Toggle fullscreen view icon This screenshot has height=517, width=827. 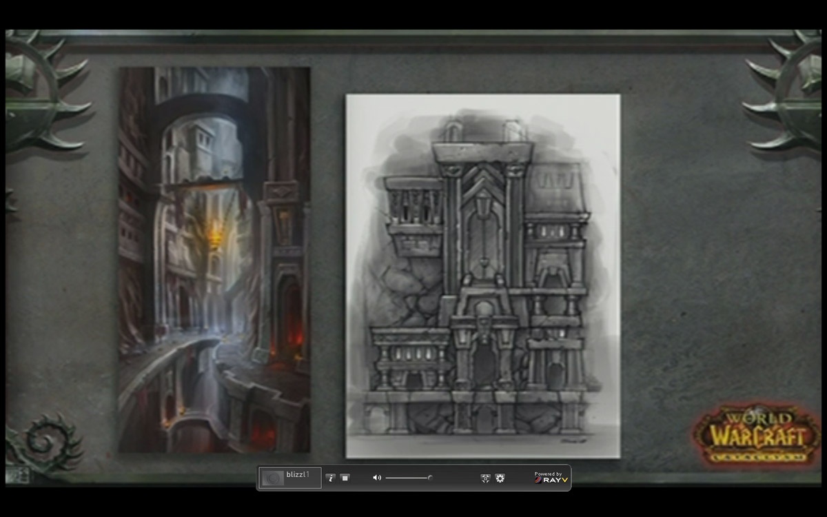(485, 478)
